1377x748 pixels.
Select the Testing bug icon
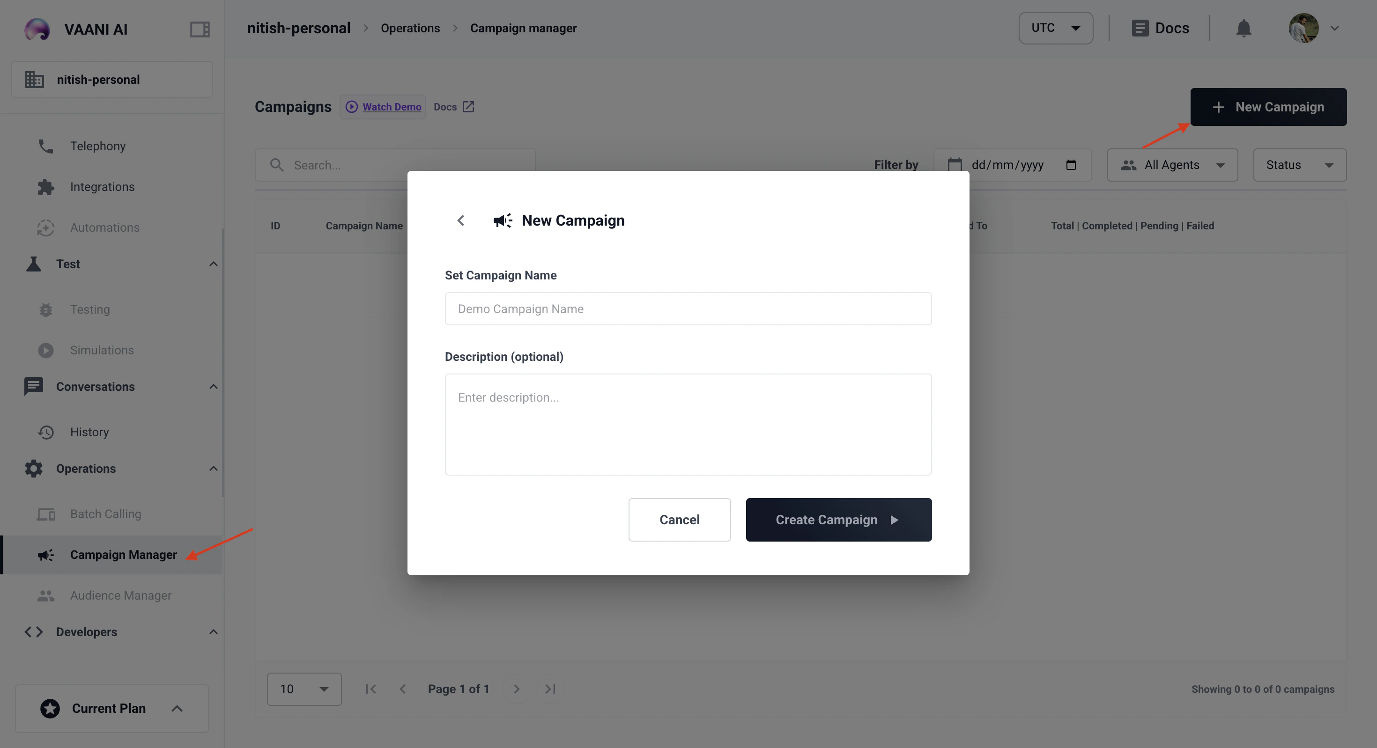[45, 309]
